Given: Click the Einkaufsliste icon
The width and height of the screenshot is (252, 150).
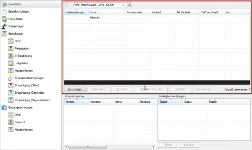Looking at the screenshot, I should click(x=4, y=19).
